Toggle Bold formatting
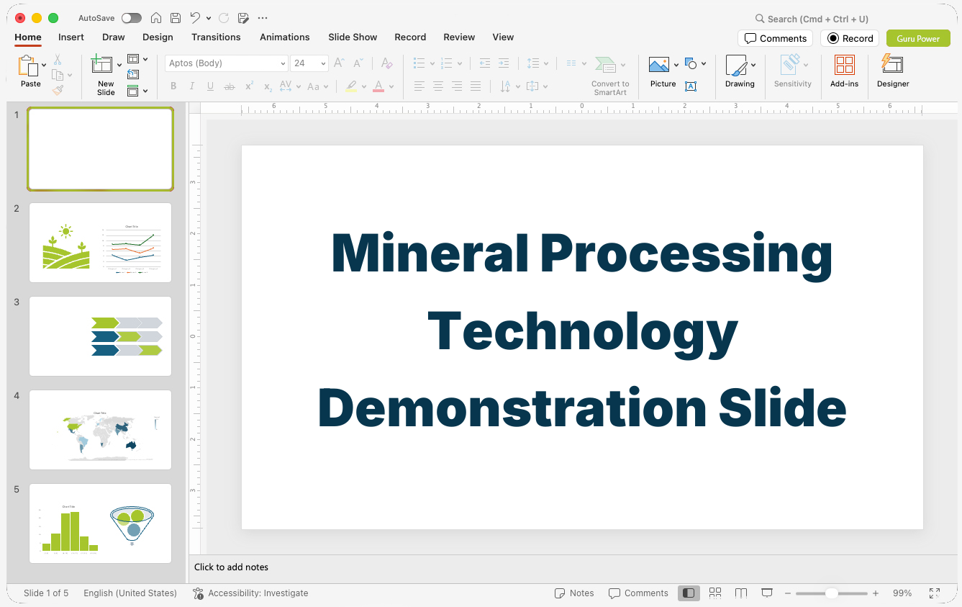 [x=173, y=86]
